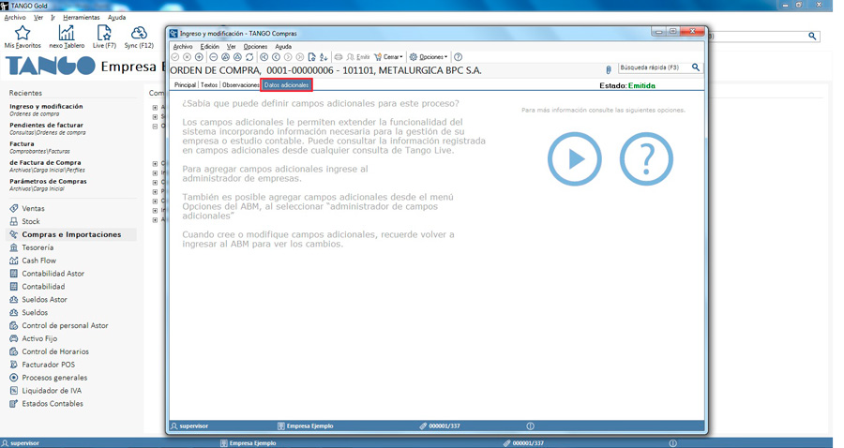The image size is (844, 448).
Task: Open Control de personal Astor module
Action: coord(59,325)
